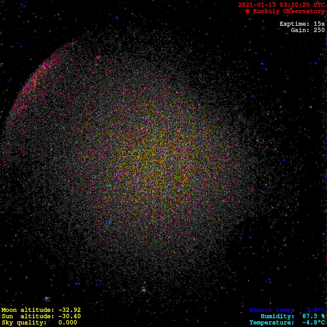Click the Konkoly Observatory copyright text
Screen dimensions: 327x327
[285, 11]
